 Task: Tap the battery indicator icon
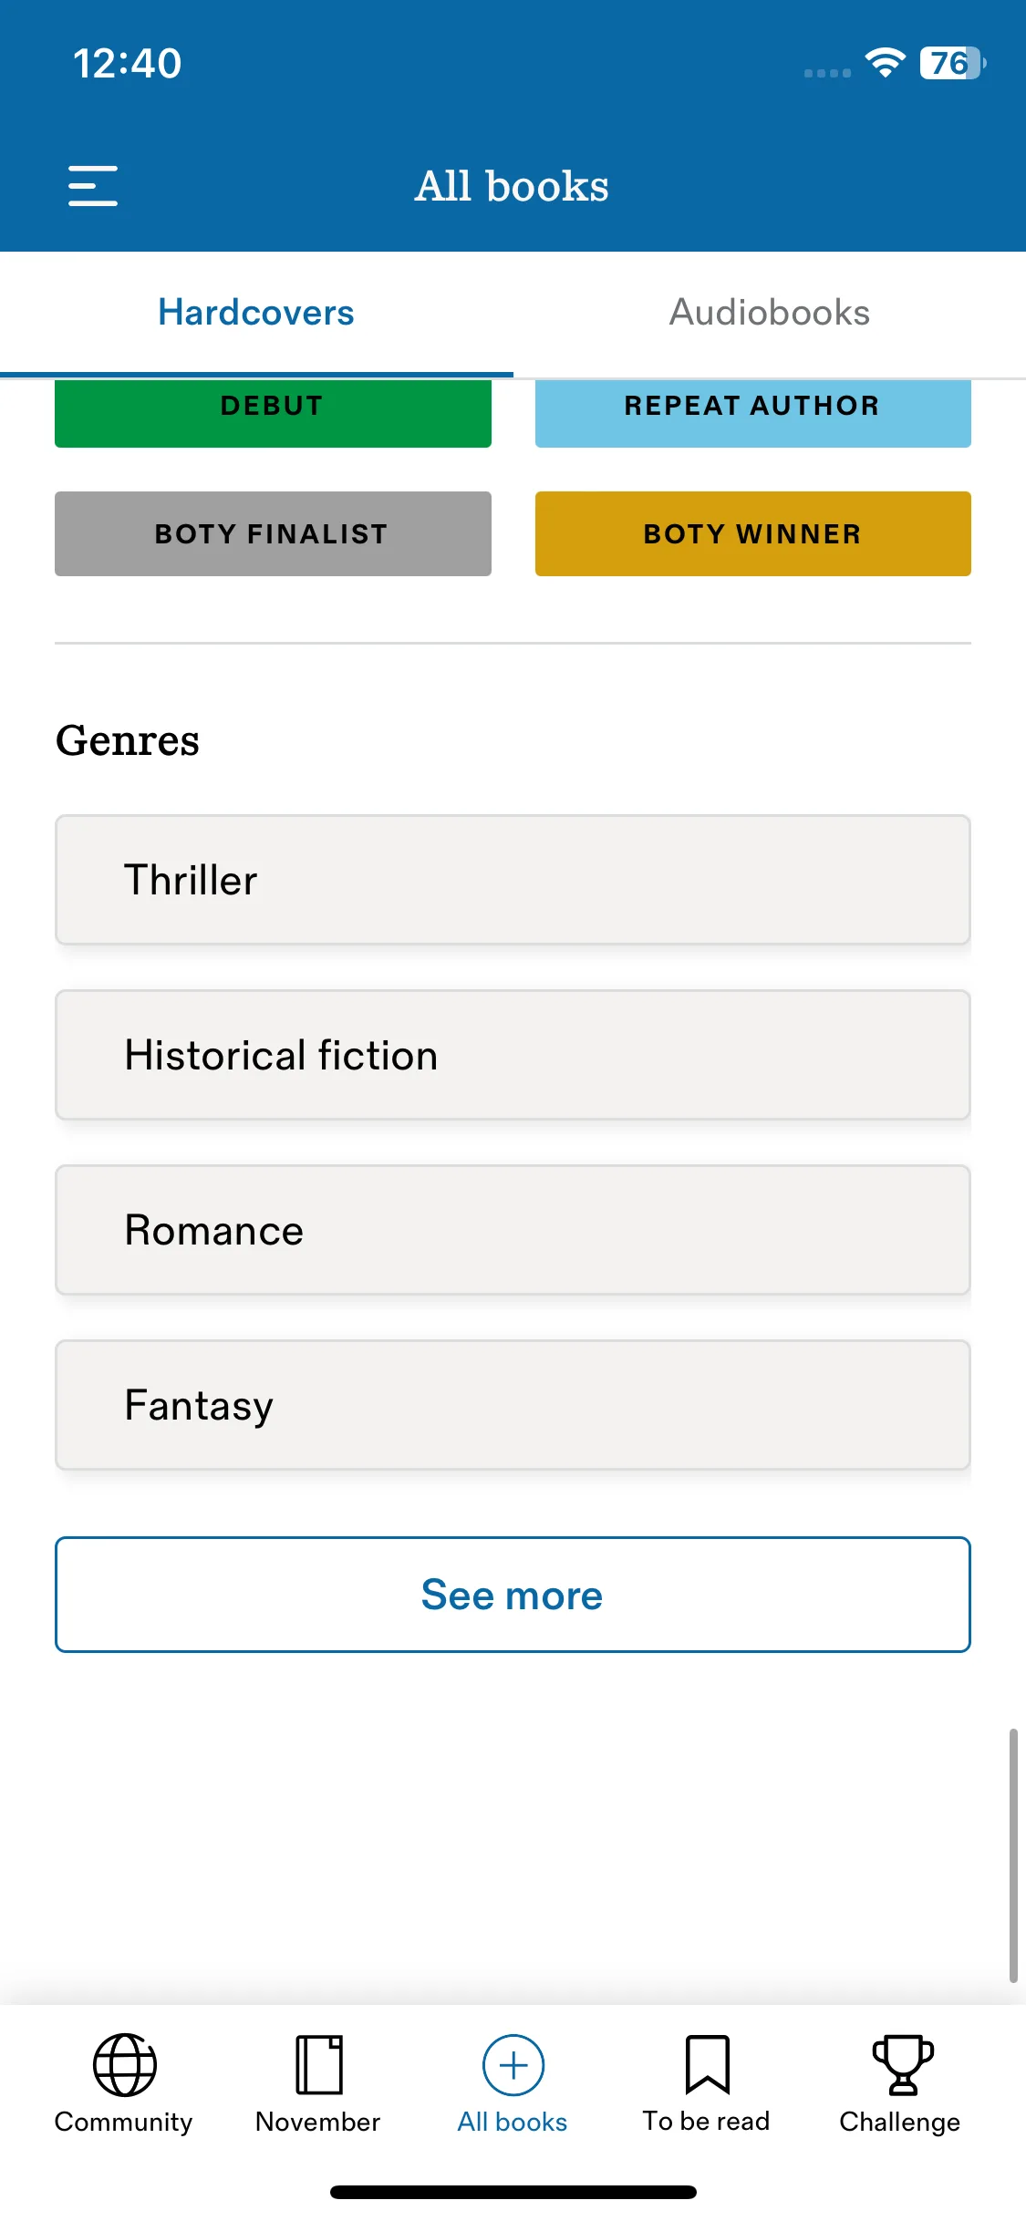tap(952, 63)
